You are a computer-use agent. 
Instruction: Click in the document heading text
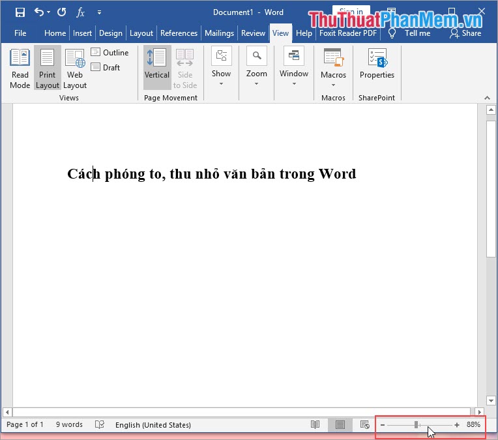212,174
